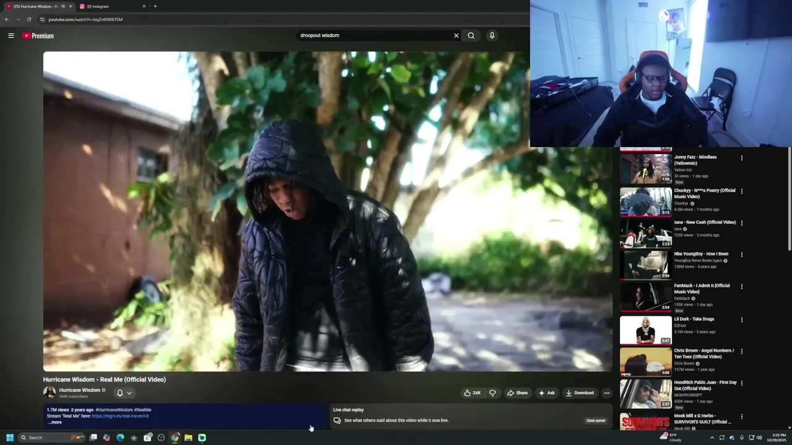
Task: Clear the search box with the X
Action: point(457,36)
